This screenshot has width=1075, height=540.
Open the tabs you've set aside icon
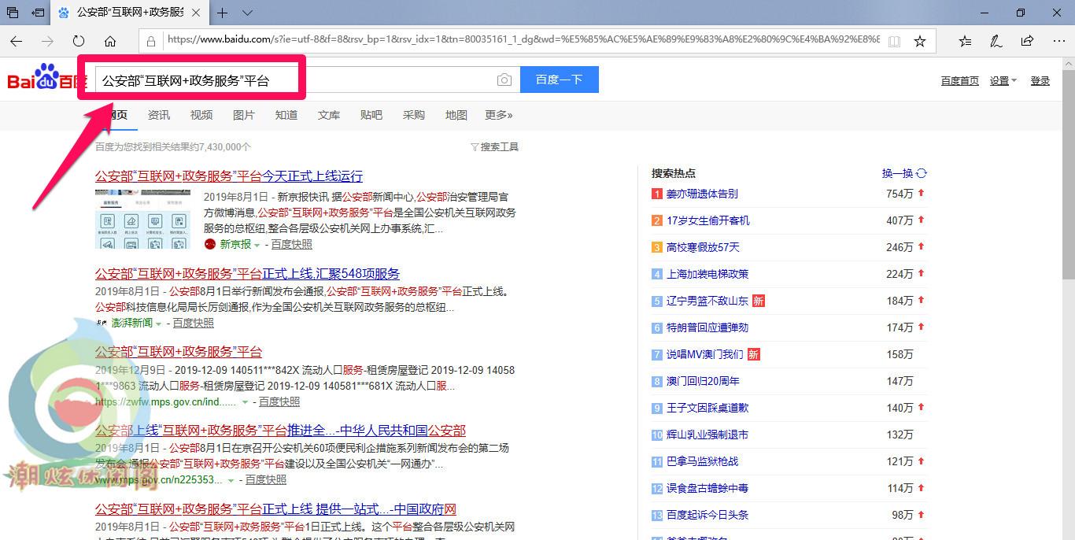click(x=13, y=13)
